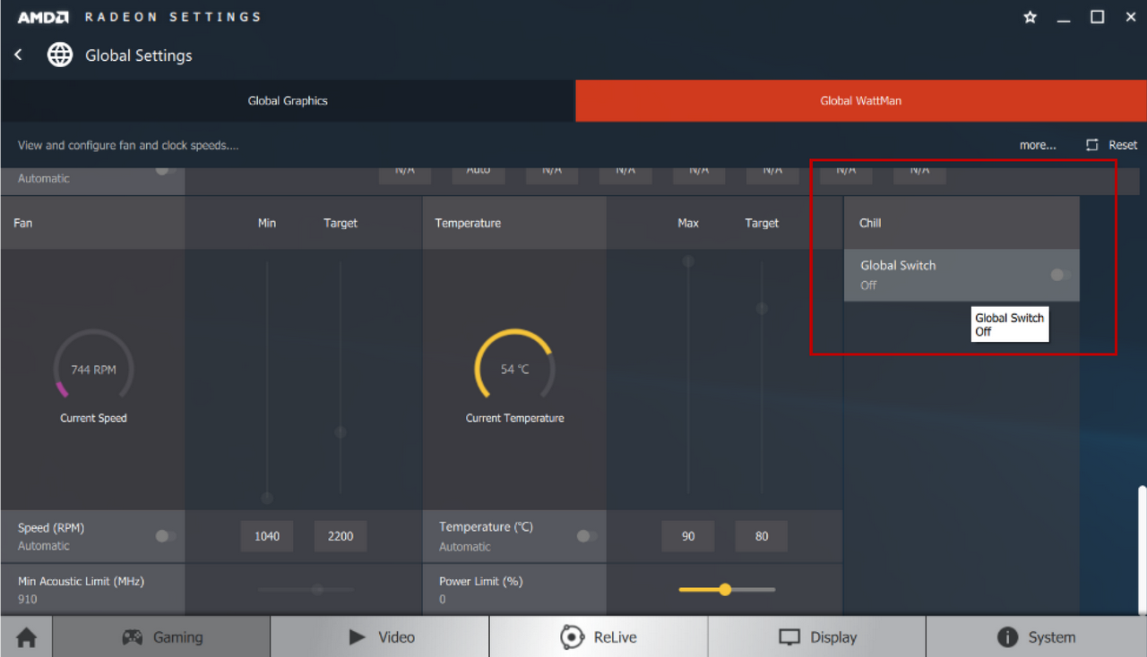
Task: Click the Global Settings title text
Action: pos(139,55)
